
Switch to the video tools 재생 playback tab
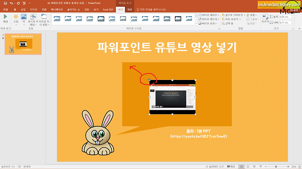point(130,10)
